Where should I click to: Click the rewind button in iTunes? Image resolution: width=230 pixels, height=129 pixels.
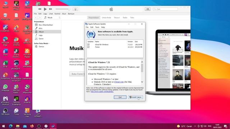click(40, 9)
